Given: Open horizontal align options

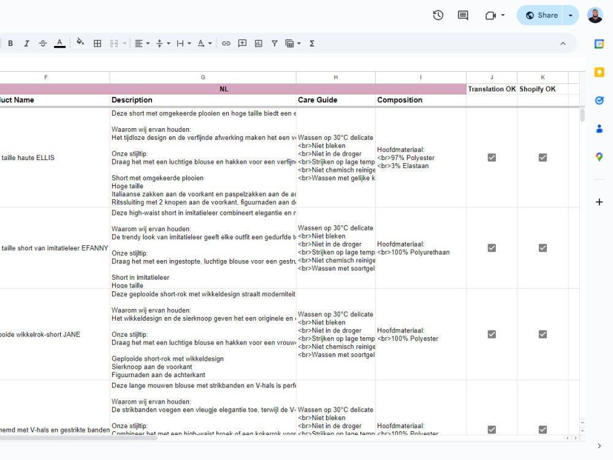Looking at the screenshot, I should coord(142,44).
